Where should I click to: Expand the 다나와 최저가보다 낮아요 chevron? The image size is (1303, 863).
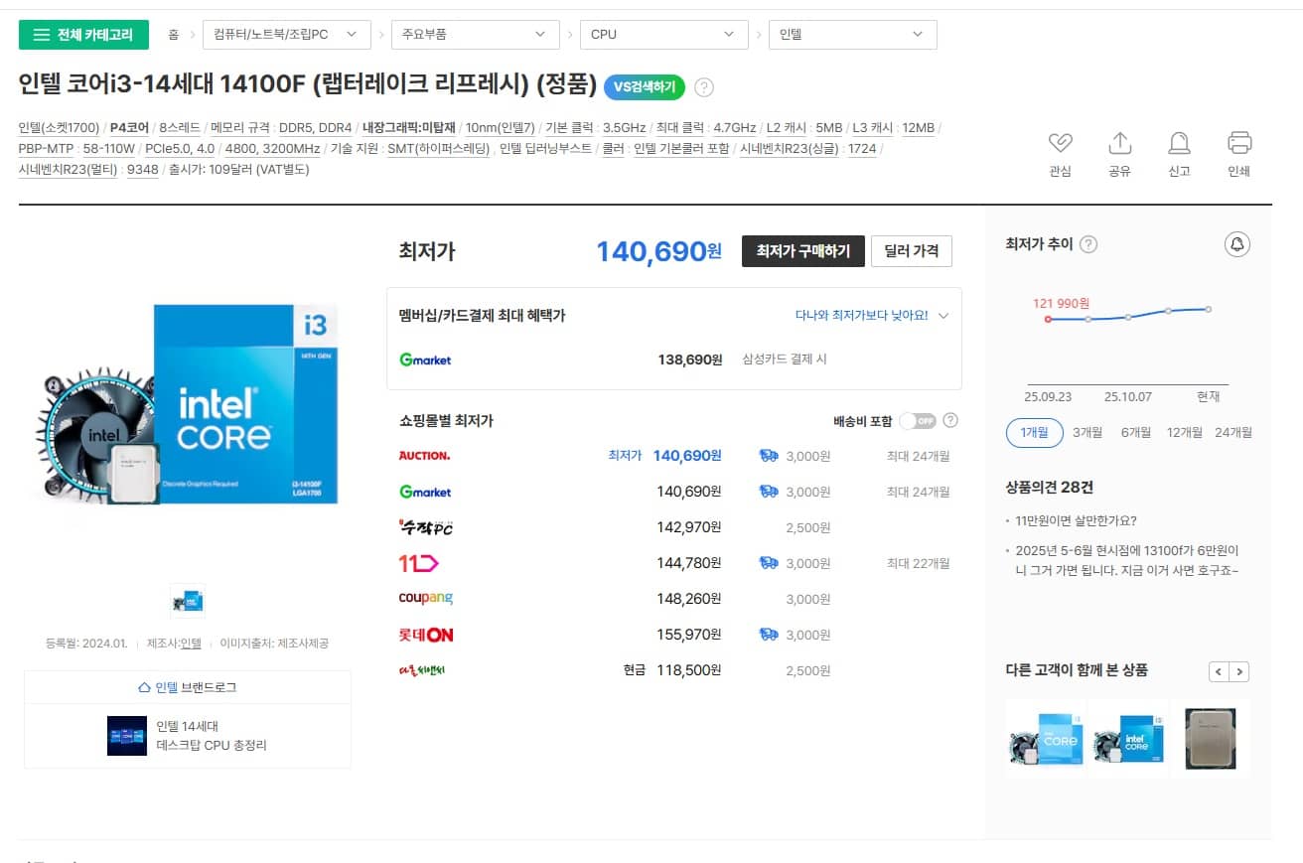point(943,316)
